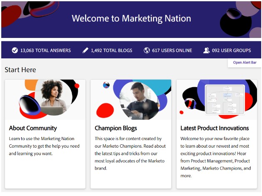262x196 pixels.
Task: Open the About Community card title
Action: click(x=33, y=128)
